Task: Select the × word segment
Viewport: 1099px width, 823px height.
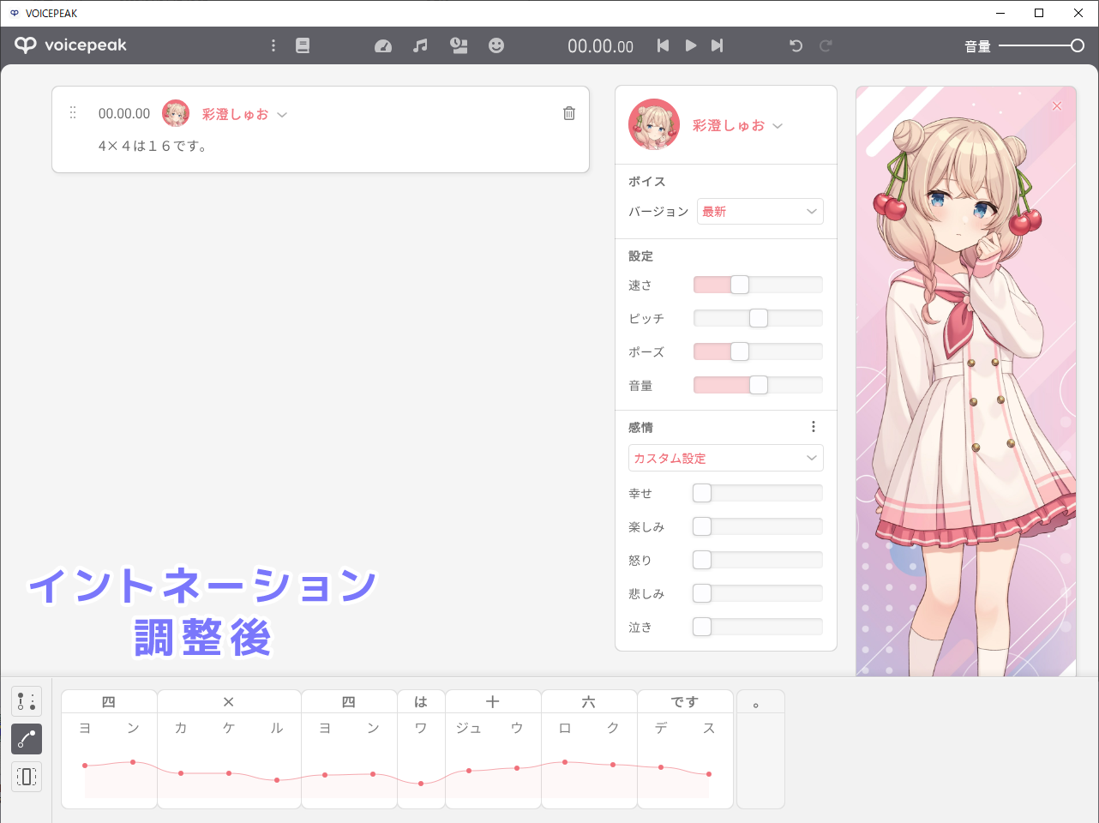Action: pos(229,701)
